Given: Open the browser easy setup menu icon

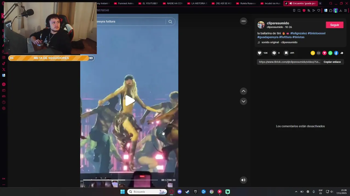Looking at the screenshot, I should [x=345, y=10].
